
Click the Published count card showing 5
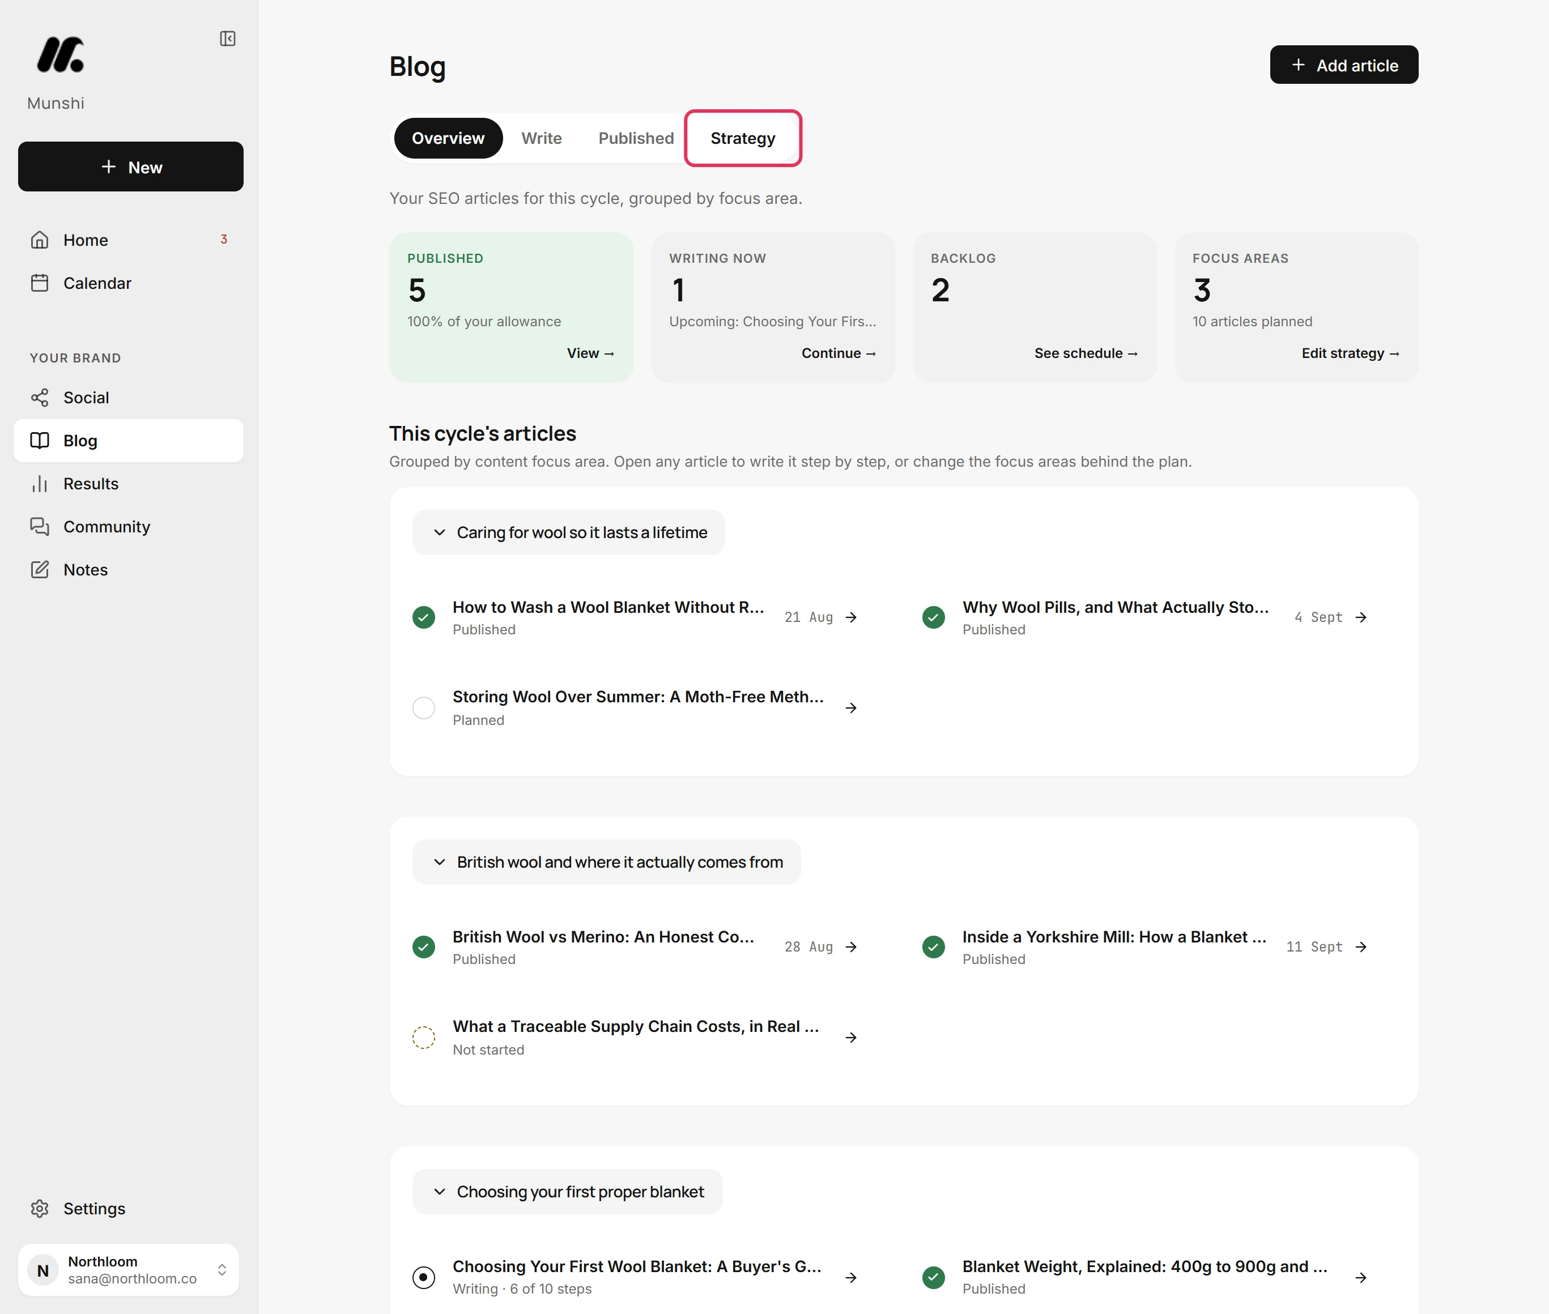pos(512,308)
